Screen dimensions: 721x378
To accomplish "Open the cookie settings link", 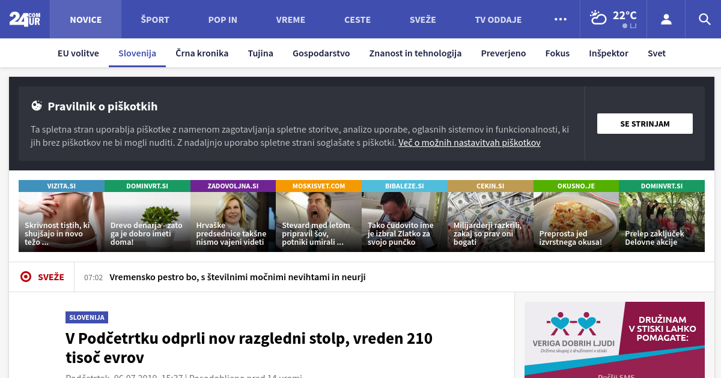I will (x=469, y=143).
